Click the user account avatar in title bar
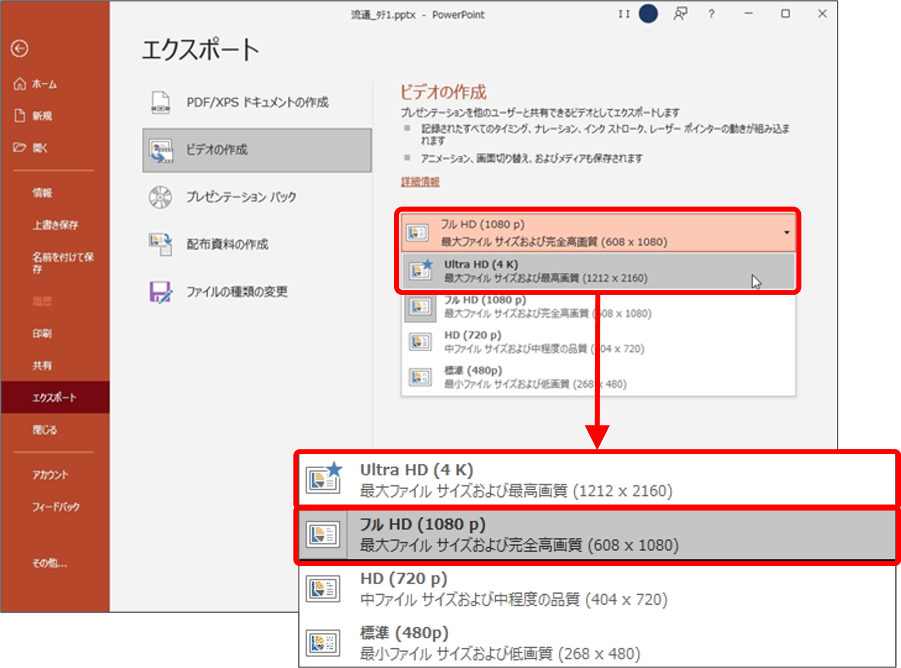 tap(648, 13)
